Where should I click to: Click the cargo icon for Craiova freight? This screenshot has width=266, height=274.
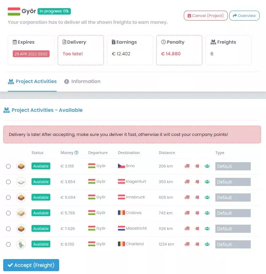click(x=21, y=213)
